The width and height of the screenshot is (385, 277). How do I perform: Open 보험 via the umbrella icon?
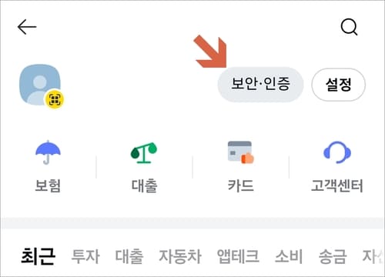[48, 152]
